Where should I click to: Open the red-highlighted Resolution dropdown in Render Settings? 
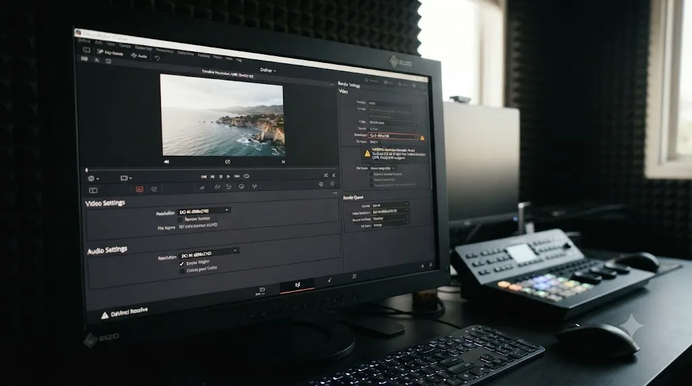(x=393, y=136)
